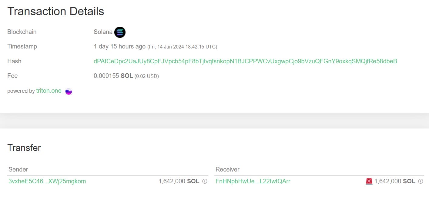This screenshot has height=200, width=429.
Task: Click the "1 day 15 hours ago" timestamp
Action: pos(119,47)
